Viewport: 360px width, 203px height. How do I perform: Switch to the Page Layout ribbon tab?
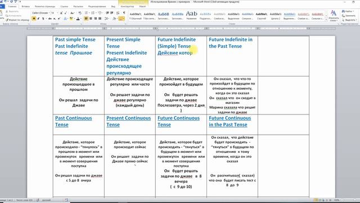(x=45, y=6)
